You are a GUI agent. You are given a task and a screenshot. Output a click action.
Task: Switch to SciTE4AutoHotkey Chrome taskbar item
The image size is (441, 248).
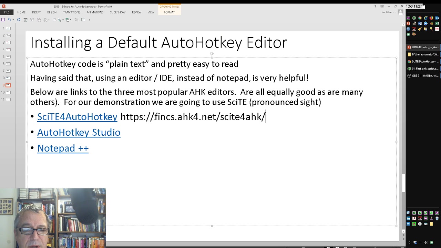click(x=423, y=62)
